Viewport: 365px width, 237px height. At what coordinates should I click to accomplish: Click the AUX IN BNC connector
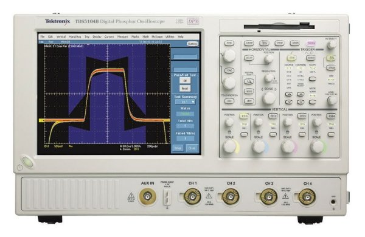click(x=147, y=197)
